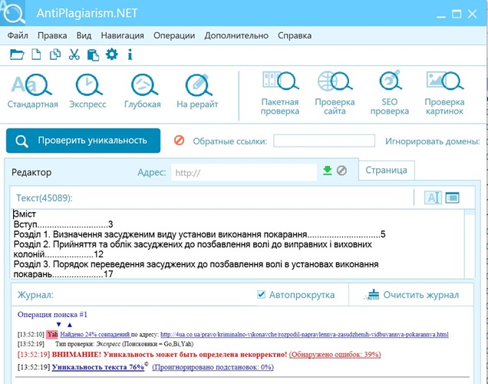
Task: Open the Файл menu
Action: [x=18, y=35]
